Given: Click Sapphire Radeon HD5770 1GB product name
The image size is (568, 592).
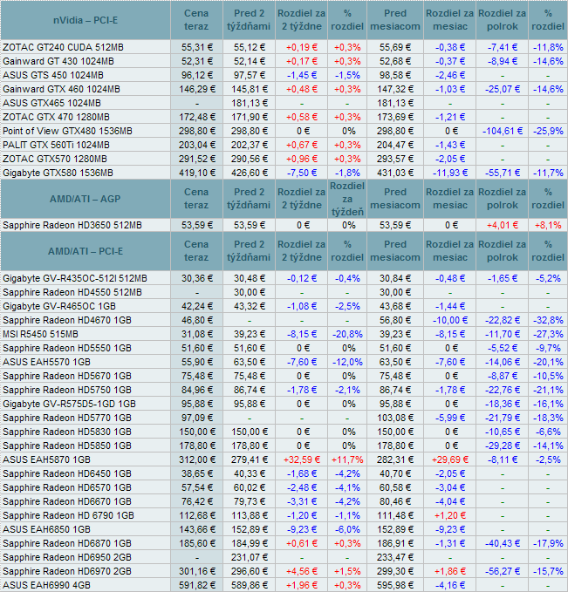Looking at the screenshot, I should (67, 418).
